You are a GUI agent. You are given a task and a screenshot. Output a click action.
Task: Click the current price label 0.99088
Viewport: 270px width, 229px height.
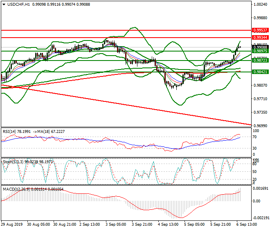coord(260,47)
